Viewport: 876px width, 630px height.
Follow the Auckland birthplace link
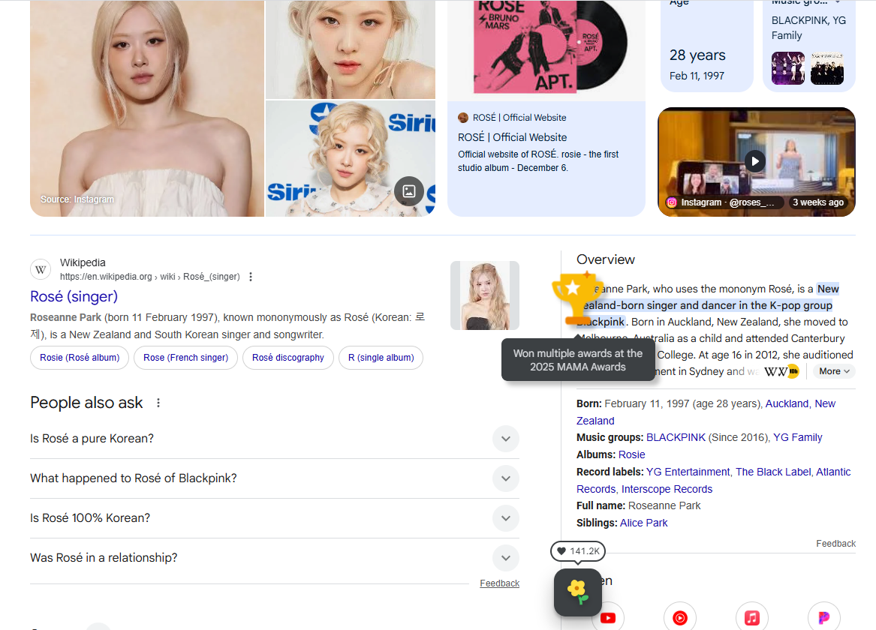787,404
